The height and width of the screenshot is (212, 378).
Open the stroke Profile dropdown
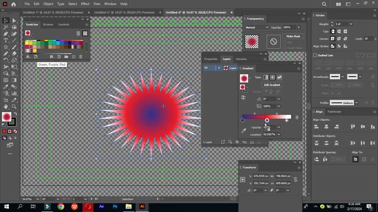[x=357, y=102]
